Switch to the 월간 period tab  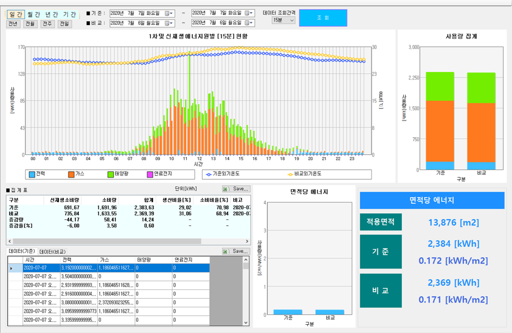point(33,14)
